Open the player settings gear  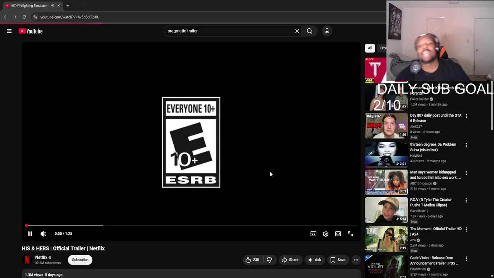[x=326, y=234]
